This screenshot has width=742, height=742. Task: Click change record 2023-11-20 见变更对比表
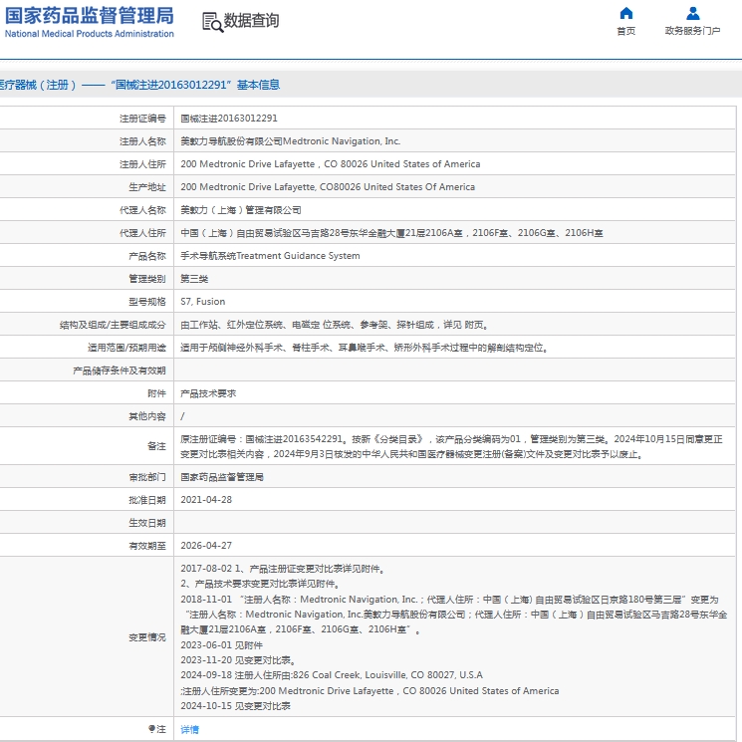pyautogui.click(x=238, y=660)
